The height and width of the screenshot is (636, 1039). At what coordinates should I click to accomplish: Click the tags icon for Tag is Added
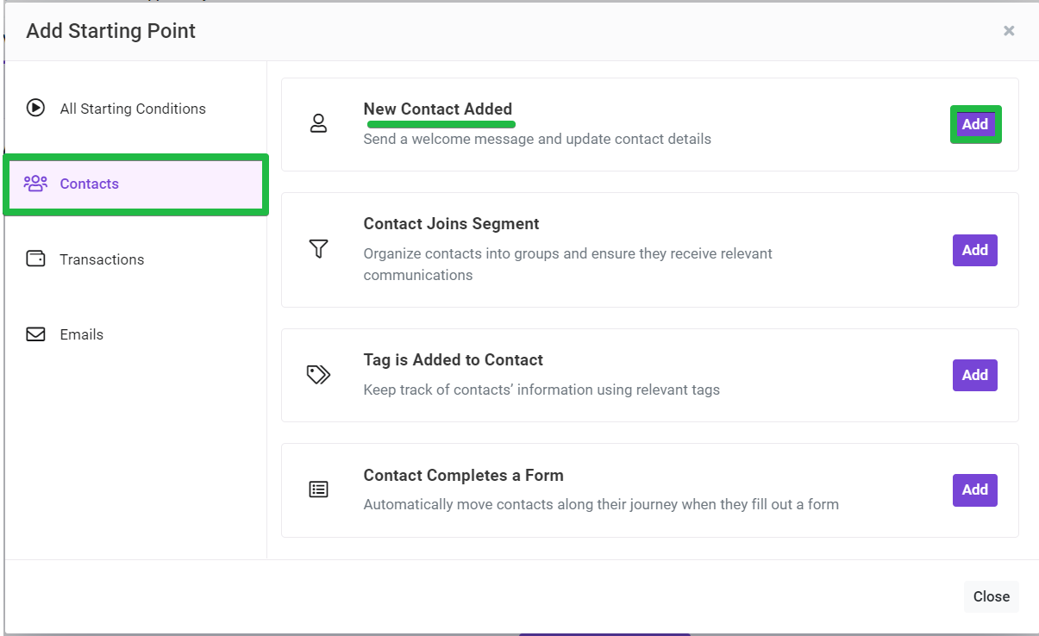[x=319, y=374]
